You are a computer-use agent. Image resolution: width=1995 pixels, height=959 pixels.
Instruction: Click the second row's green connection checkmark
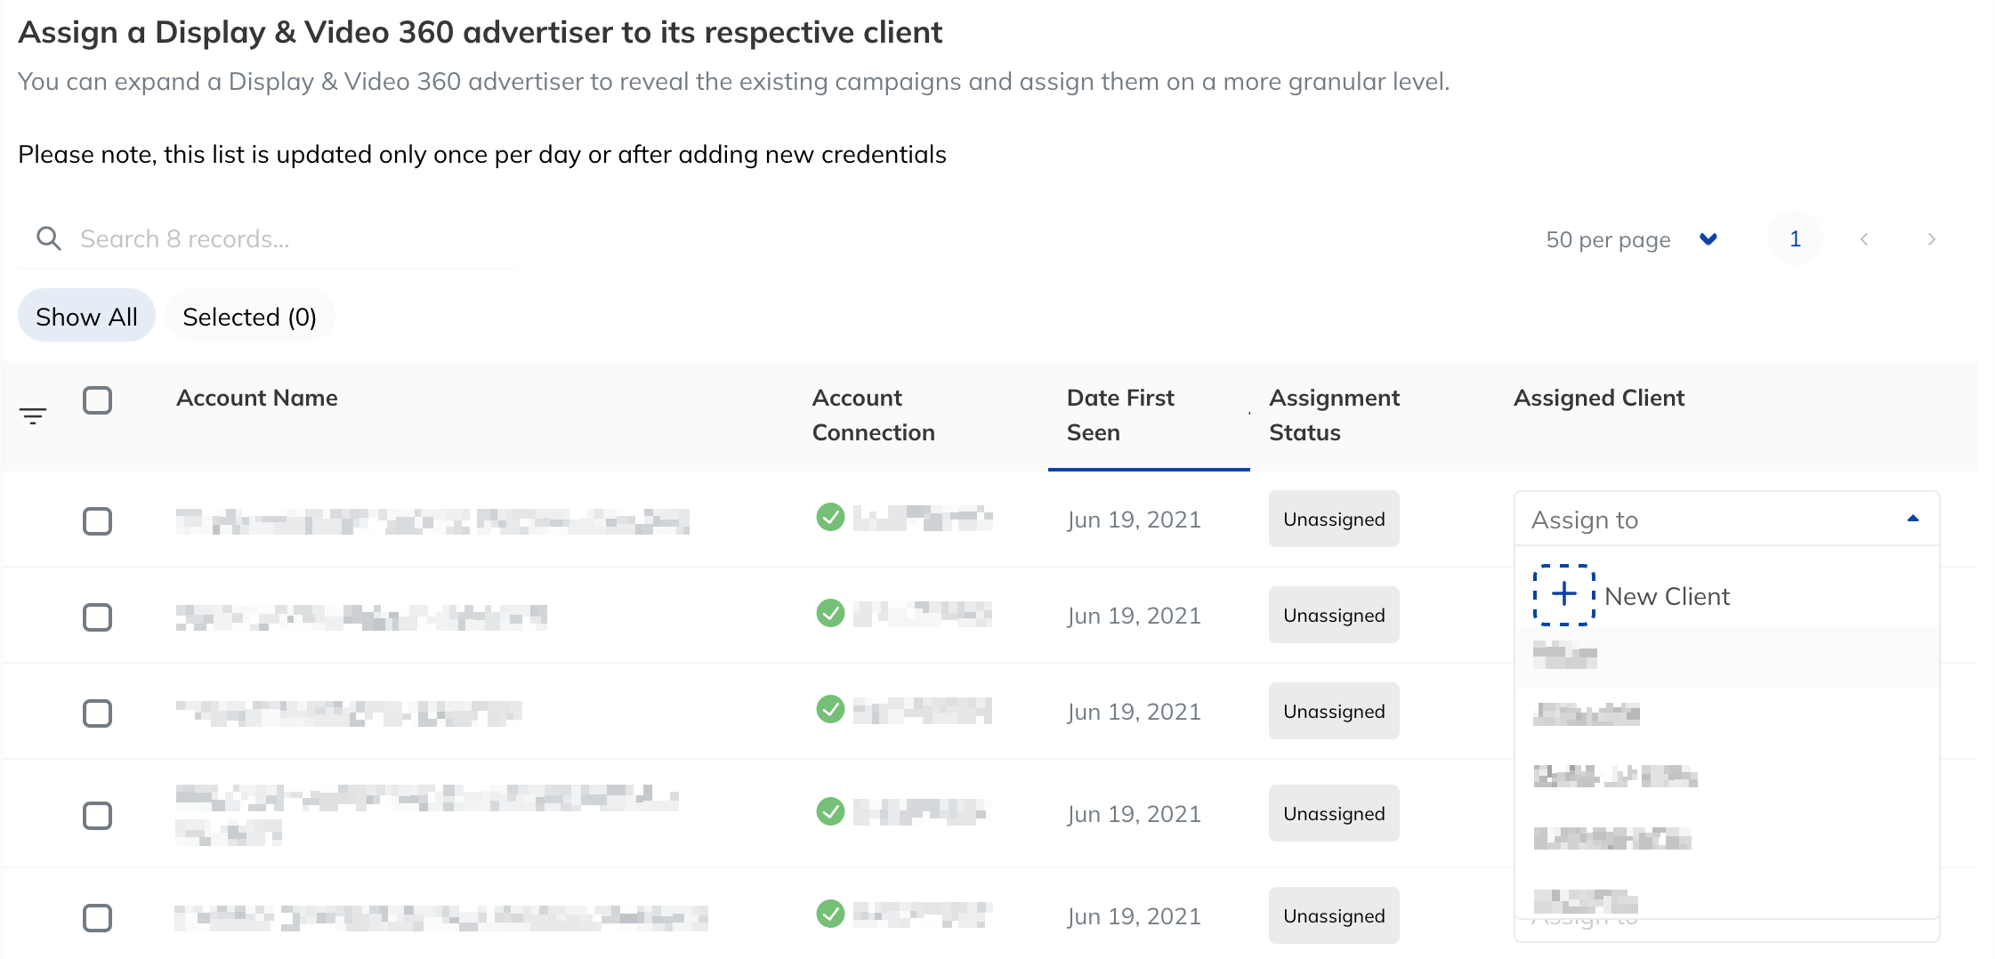pos(830,613)
